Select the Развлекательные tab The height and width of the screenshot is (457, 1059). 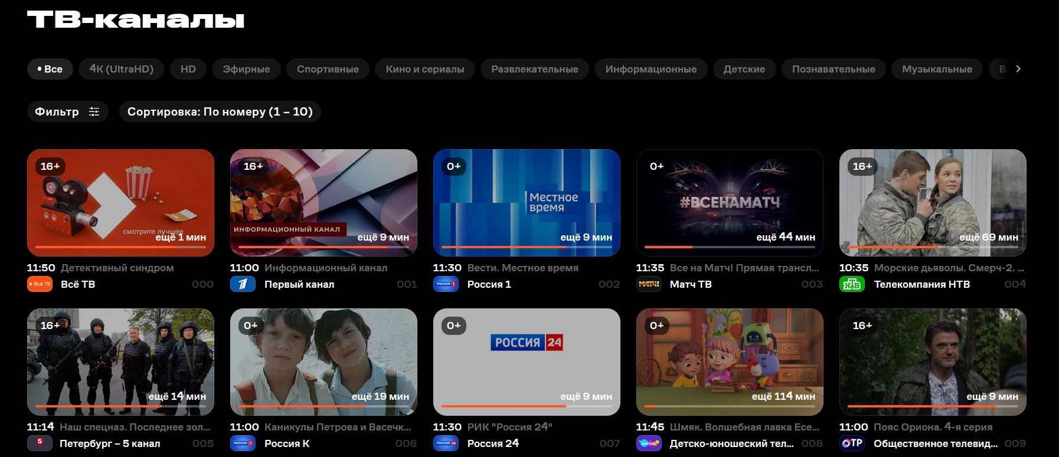tap(535, 69)
